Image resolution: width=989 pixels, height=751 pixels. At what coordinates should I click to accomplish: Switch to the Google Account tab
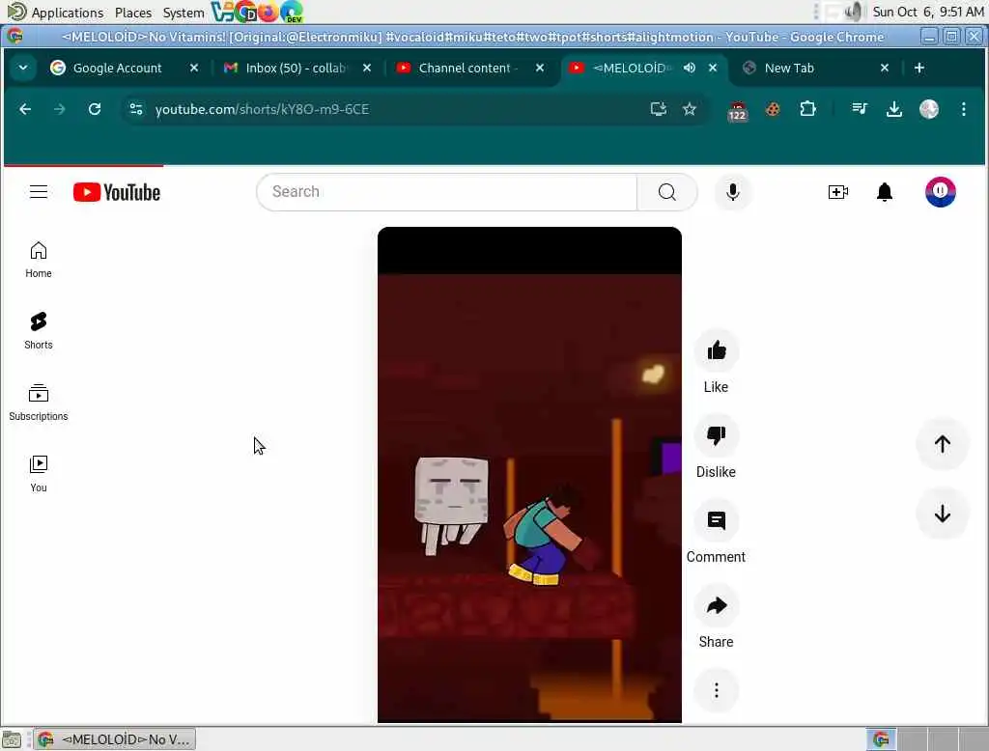click(117, 68)
